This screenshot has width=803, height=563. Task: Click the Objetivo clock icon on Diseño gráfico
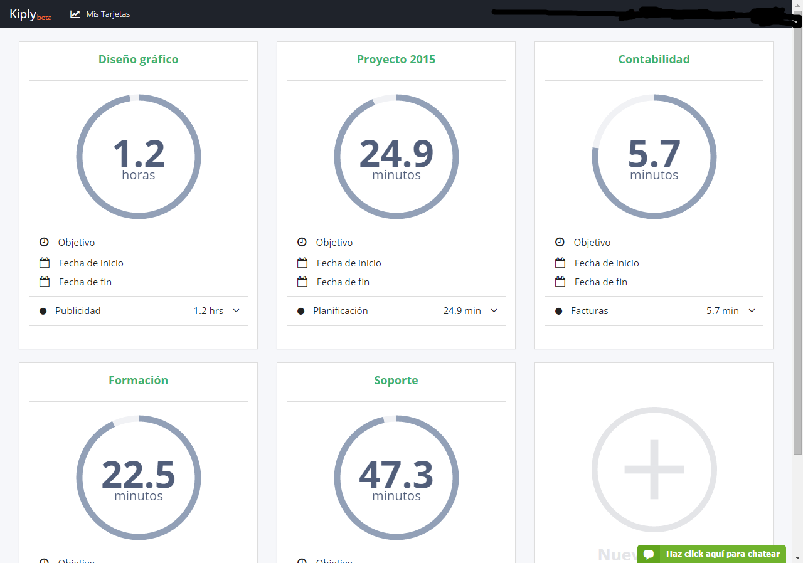click(44, 242)
